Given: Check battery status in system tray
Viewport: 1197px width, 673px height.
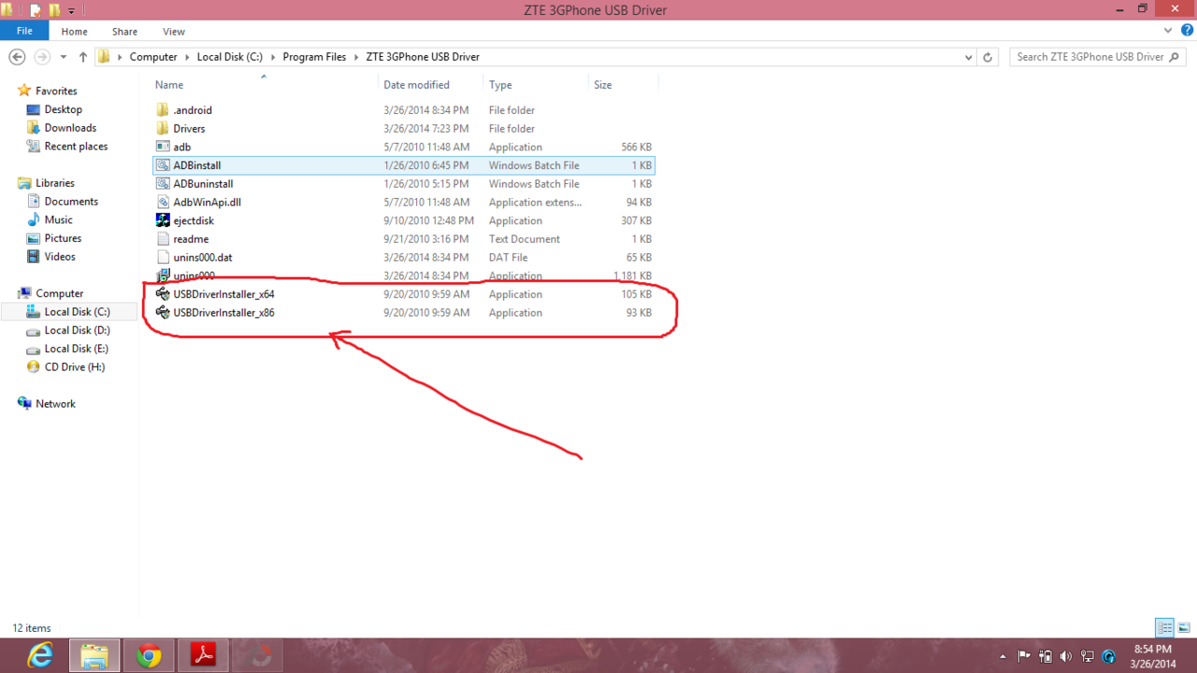Looking at the screenshot, I should click(1046, 656).
